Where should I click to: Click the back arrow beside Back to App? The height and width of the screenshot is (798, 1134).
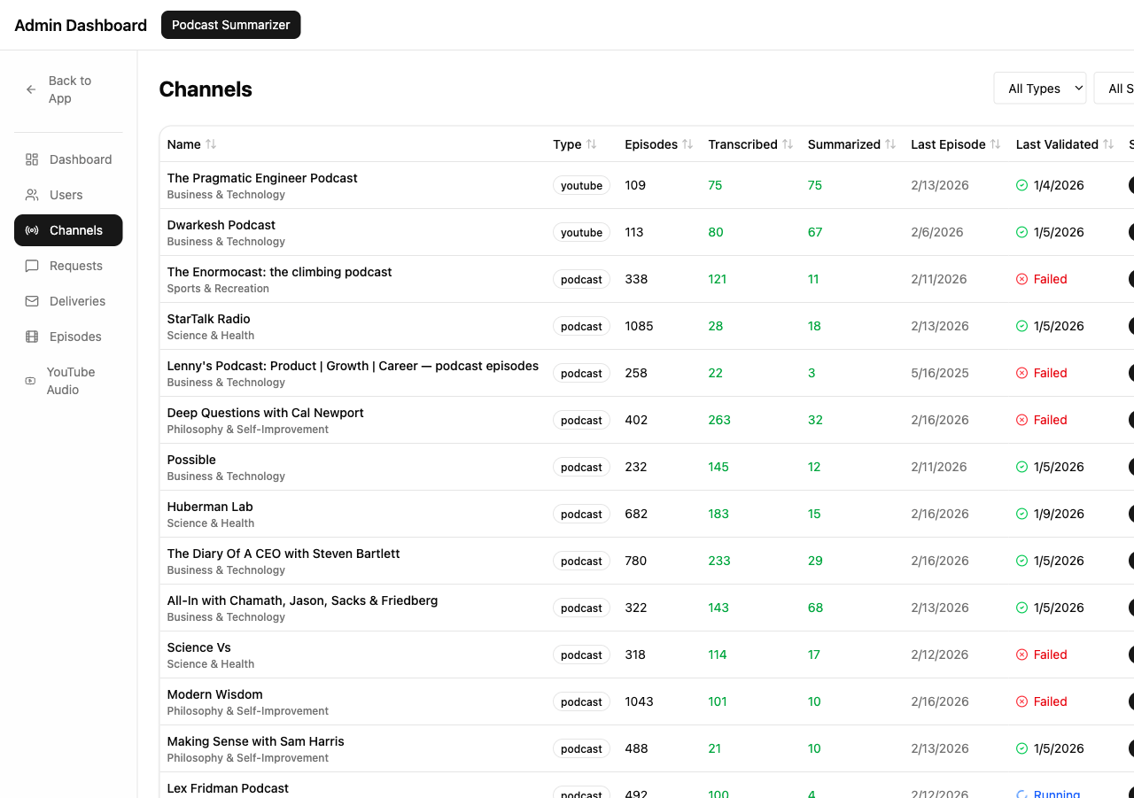click(x=29, y=89)
